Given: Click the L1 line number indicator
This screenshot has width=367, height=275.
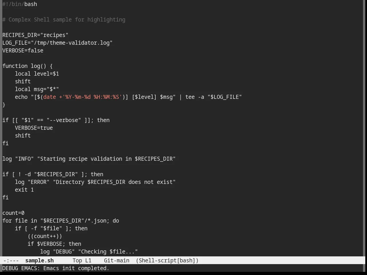Looking at the screenshot, I should [88, 260].
